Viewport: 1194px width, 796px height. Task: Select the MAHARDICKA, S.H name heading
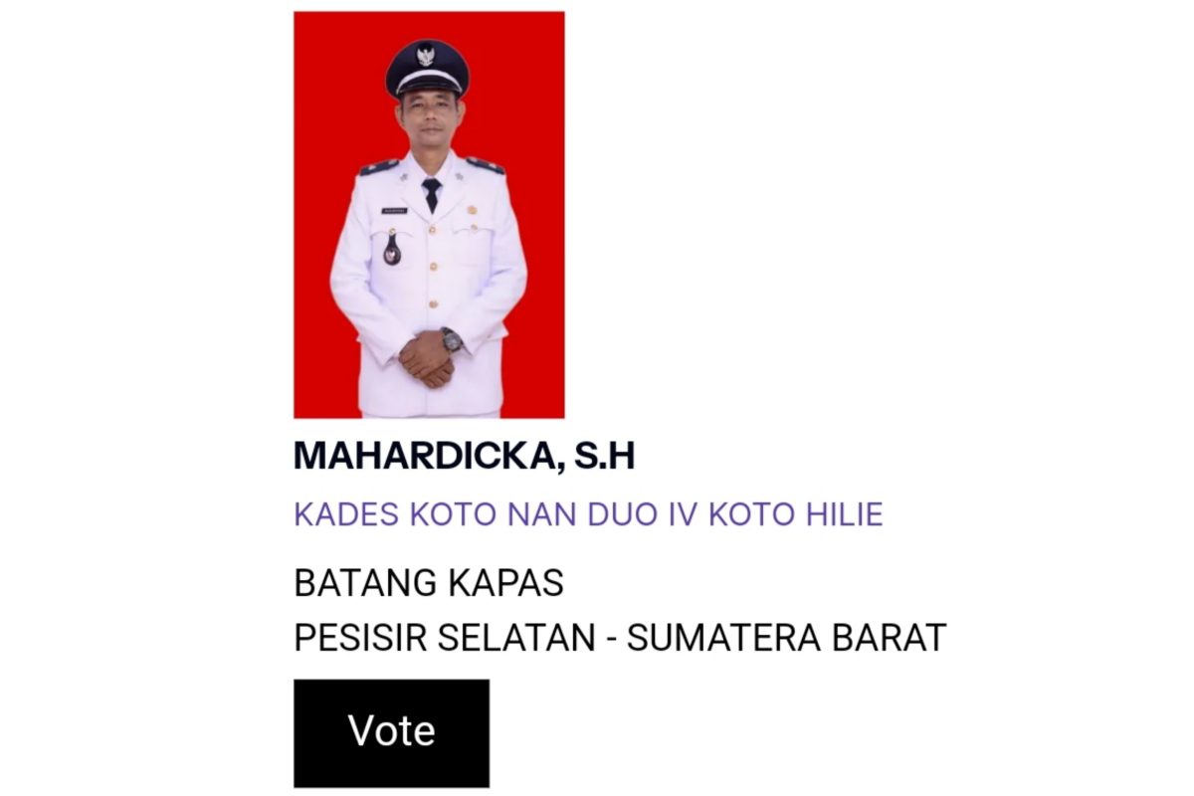pyautogui.click(x=464, y=456)
